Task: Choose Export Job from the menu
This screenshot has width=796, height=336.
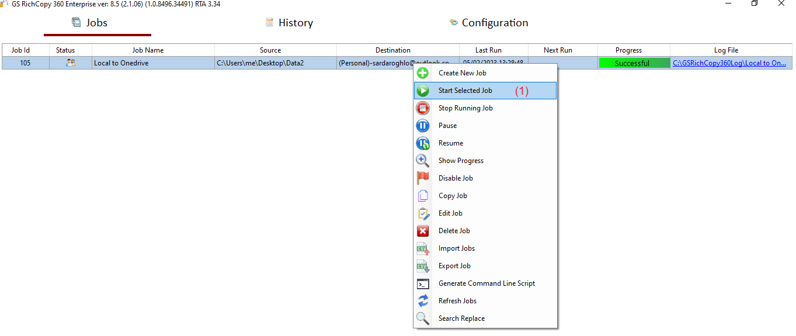Action: click(x=454, y=266)
